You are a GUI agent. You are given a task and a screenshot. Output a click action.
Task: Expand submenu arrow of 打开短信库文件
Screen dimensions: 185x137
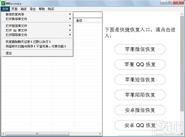pos(70,26)
